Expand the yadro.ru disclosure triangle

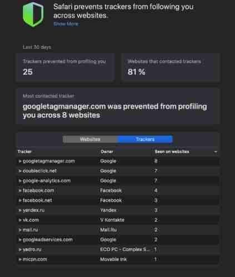click(x=20, y=250)
